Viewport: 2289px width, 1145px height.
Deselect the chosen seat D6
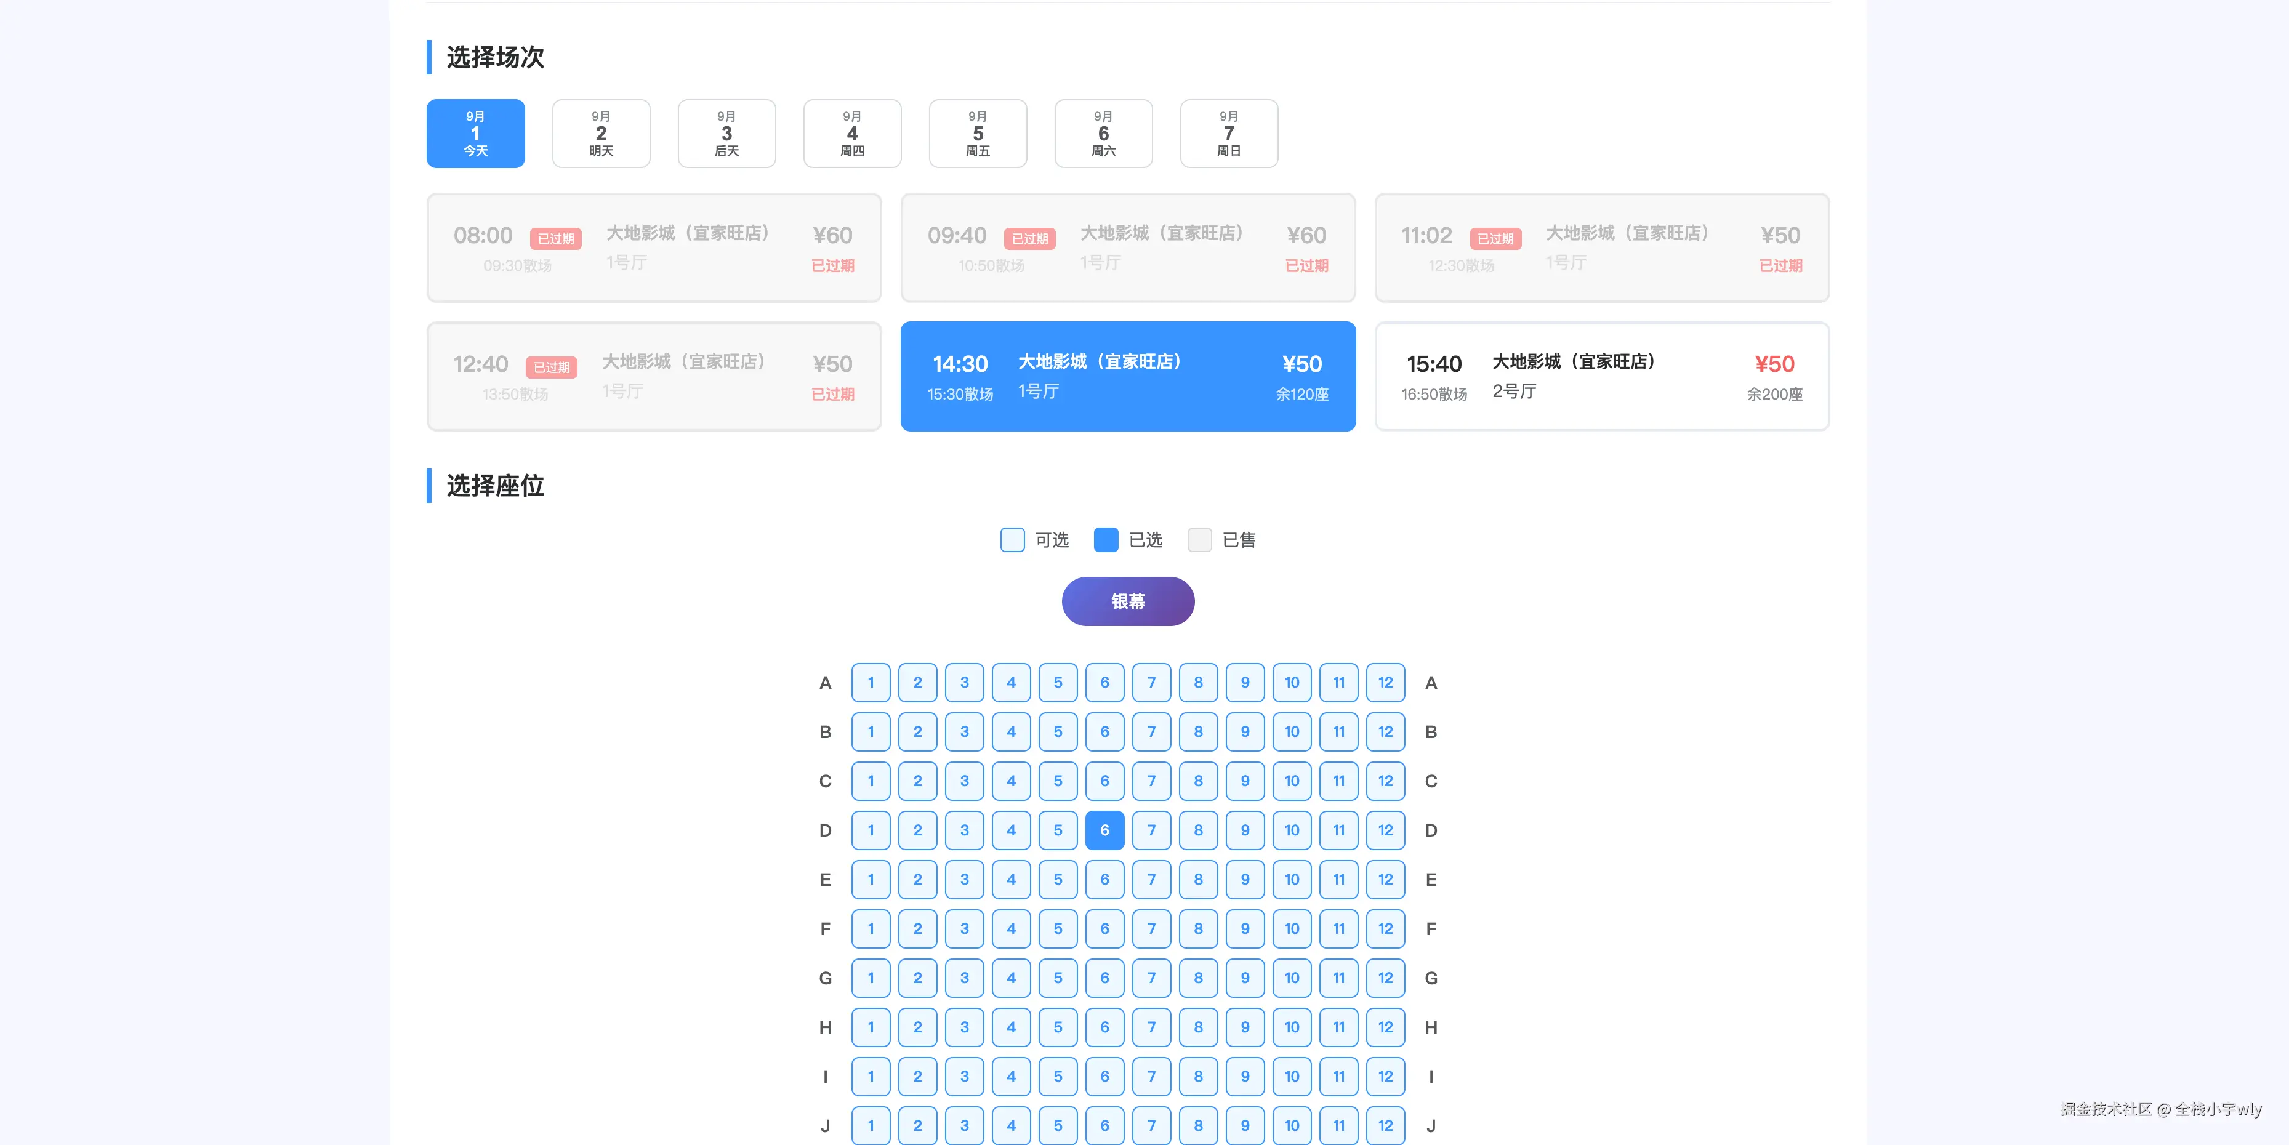click(x=1104, y=830)
